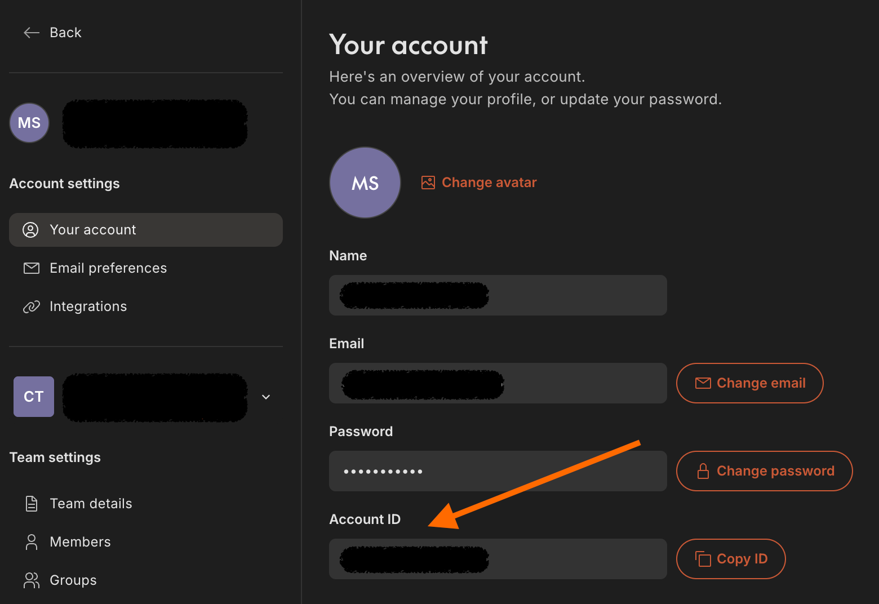Click the Account ID field
The width and height of the screenshot is (879, 604).
point(575,559)
